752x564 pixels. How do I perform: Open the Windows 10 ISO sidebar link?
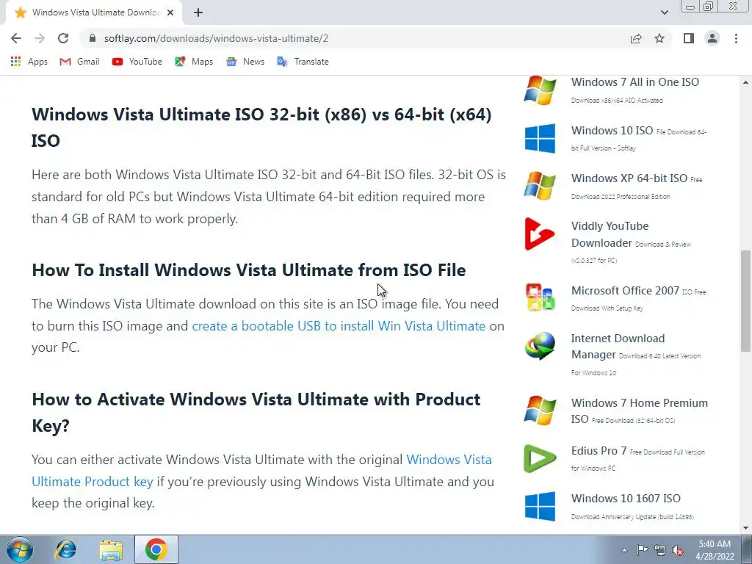pyautogui.click(x=612, y=131)
